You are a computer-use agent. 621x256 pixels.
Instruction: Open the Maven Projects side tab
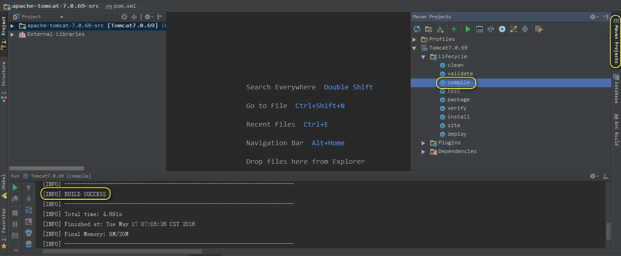click(x=616, y=41)
